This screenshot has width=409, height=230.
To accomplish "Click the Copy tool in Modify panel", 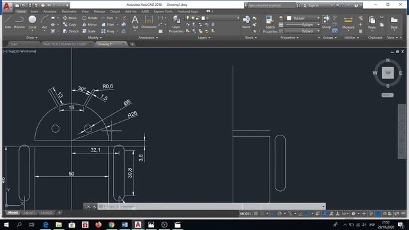I will pyautogui.click(x=70, y=24).
